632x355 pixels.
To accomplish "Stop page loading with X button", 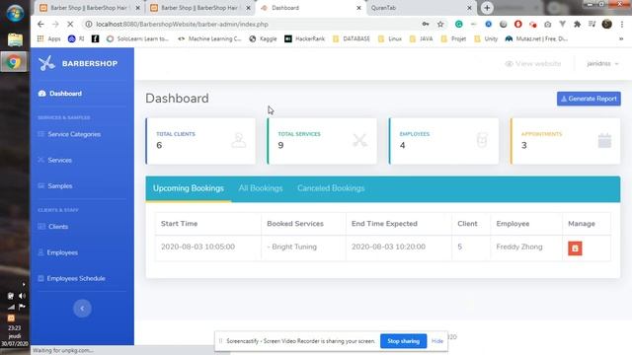I will click(x=70, y=24).
